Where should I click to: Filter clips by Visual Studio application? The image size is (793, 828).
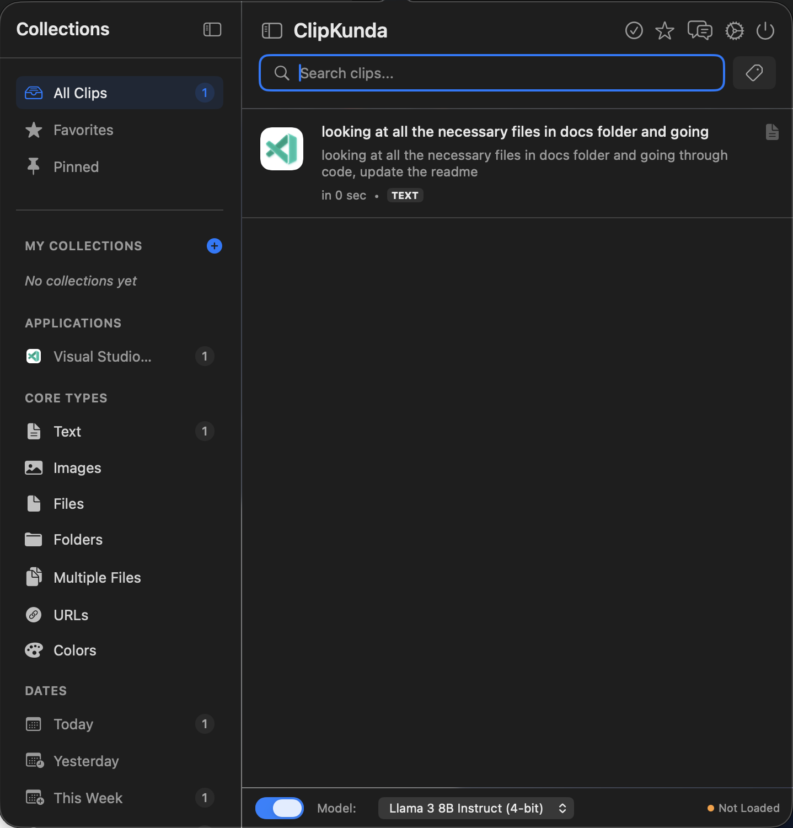click(x=103, y=356)
